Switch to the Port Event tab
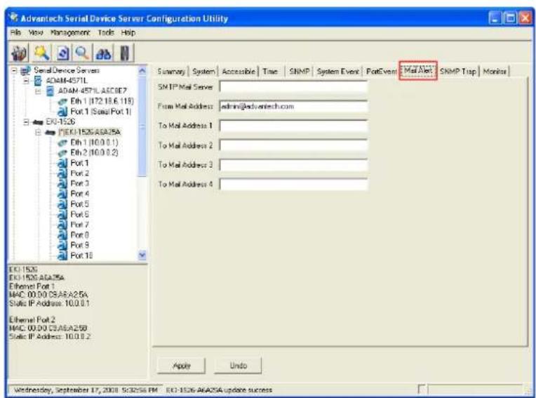 [381, 72]
